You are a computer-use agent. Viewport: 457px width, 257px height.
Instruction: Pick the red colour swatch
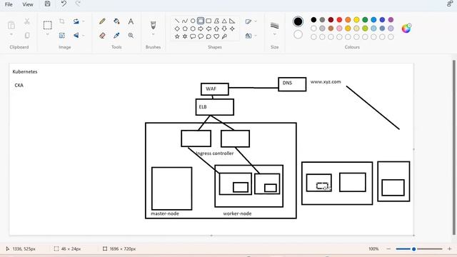tap(339, 20)
